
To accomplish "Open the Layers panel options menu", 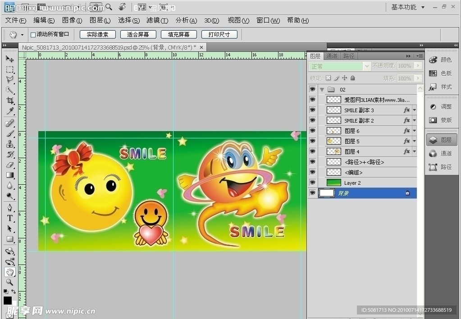I will (420, 56).
